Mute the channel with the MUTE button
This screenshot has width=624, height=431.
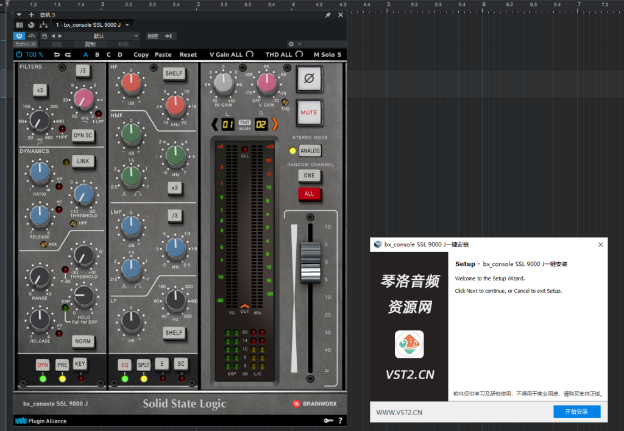point(309,113)
